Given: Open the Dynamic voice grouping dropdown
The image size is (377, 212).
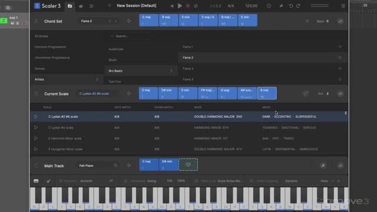Looking at the screenshot, I should [x=292, y=181].
